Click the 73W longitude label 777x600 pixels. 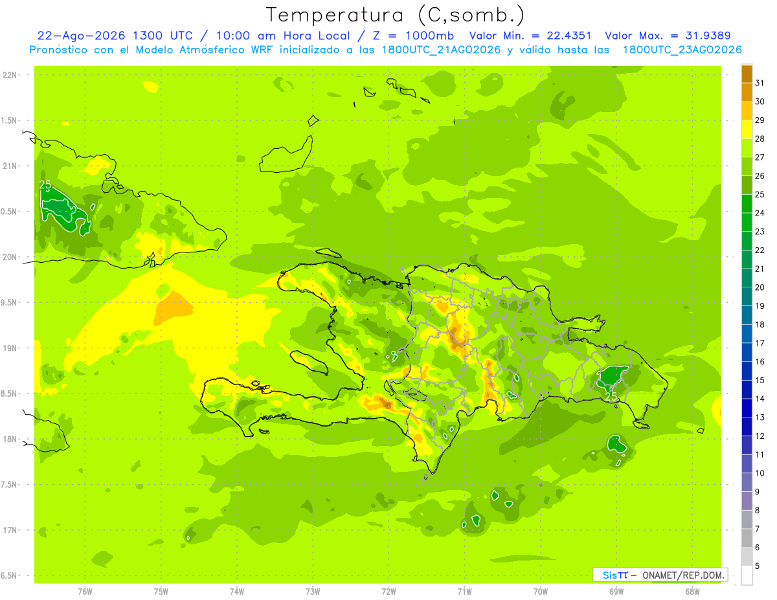pyautogui.click(x=313, y=592)
